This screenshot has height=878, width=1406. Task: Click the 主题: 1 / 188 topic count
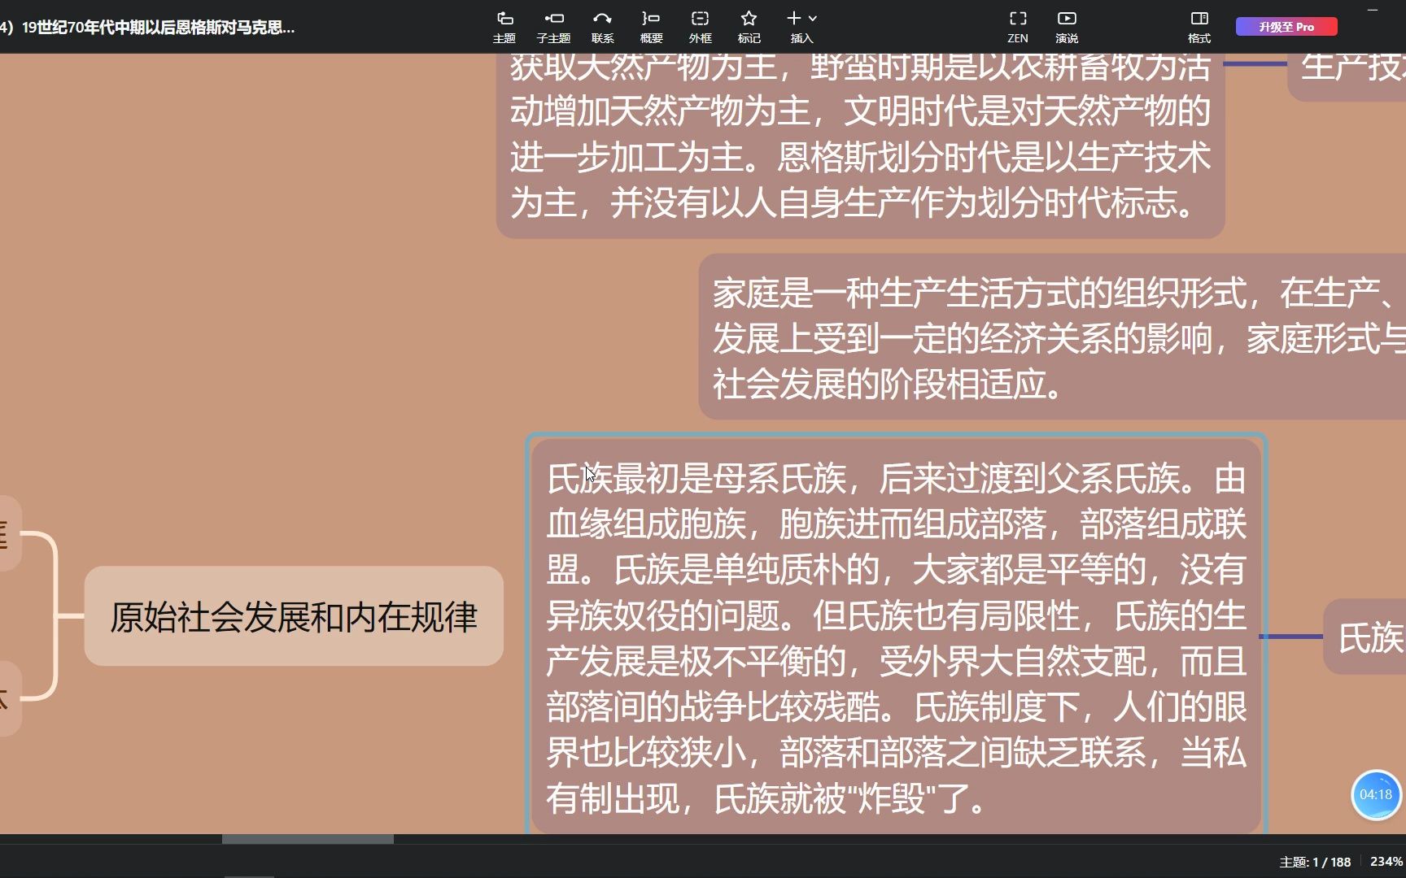click(x=1315, y=862)
